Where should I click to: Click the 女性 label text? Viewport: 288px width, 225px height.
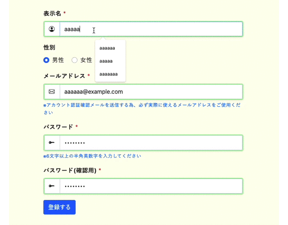[x=86, y=60]
